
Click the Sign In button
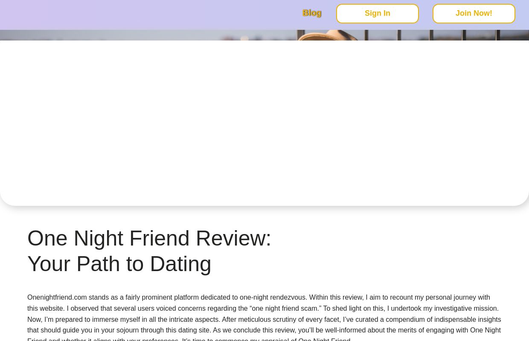pyautogui.click(x=377, y=13)
